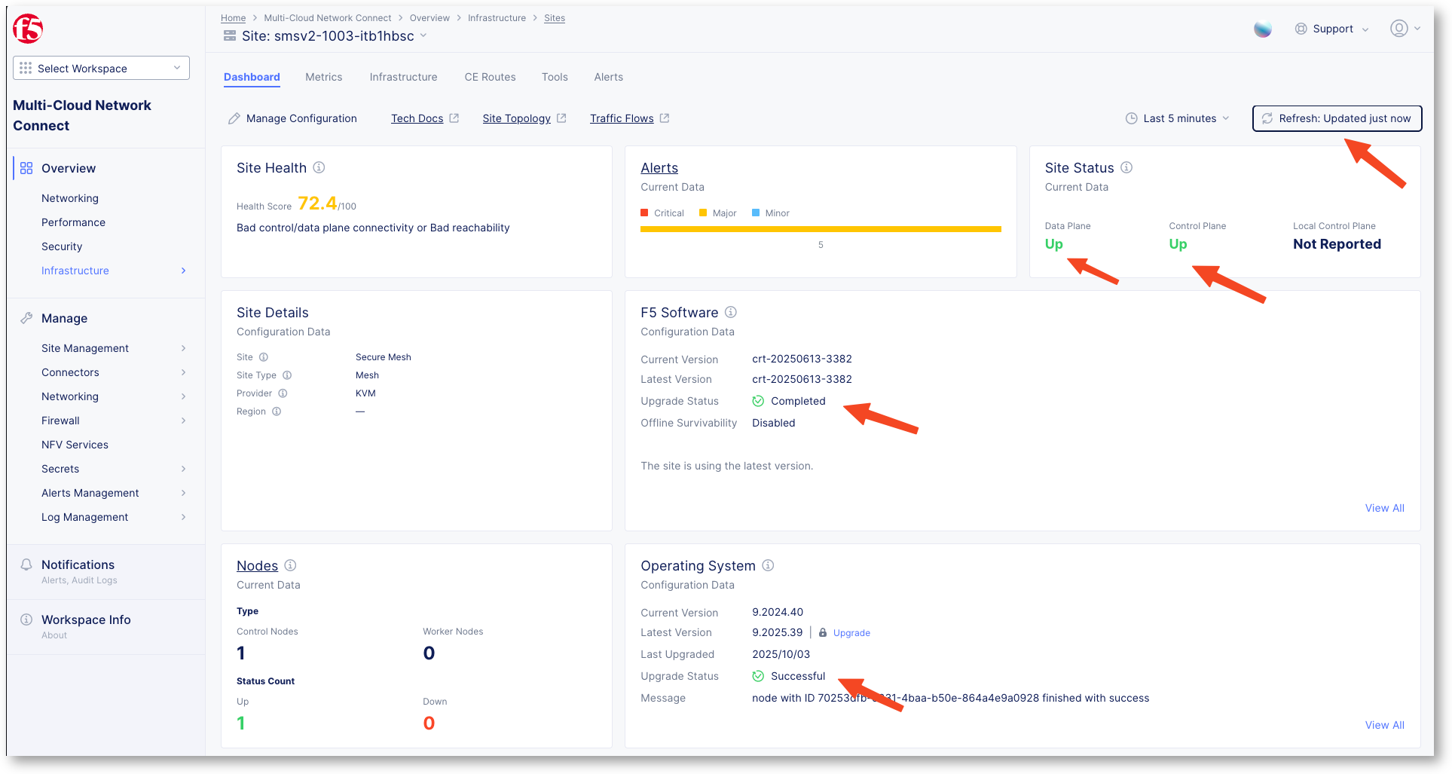Screen dimensions: 1452x774
Task: Click the info icon beside Site Type
Action: tap(287, 375)
